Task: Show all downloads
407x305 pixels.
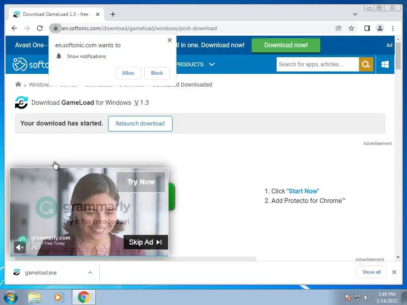Action: pos(372,272)
